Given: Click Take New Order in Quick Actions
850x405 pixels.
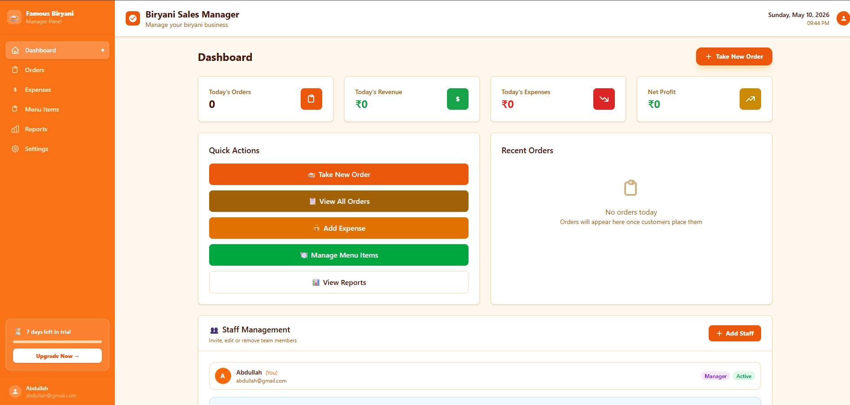Looking at the screenshot, I should 339,174.
